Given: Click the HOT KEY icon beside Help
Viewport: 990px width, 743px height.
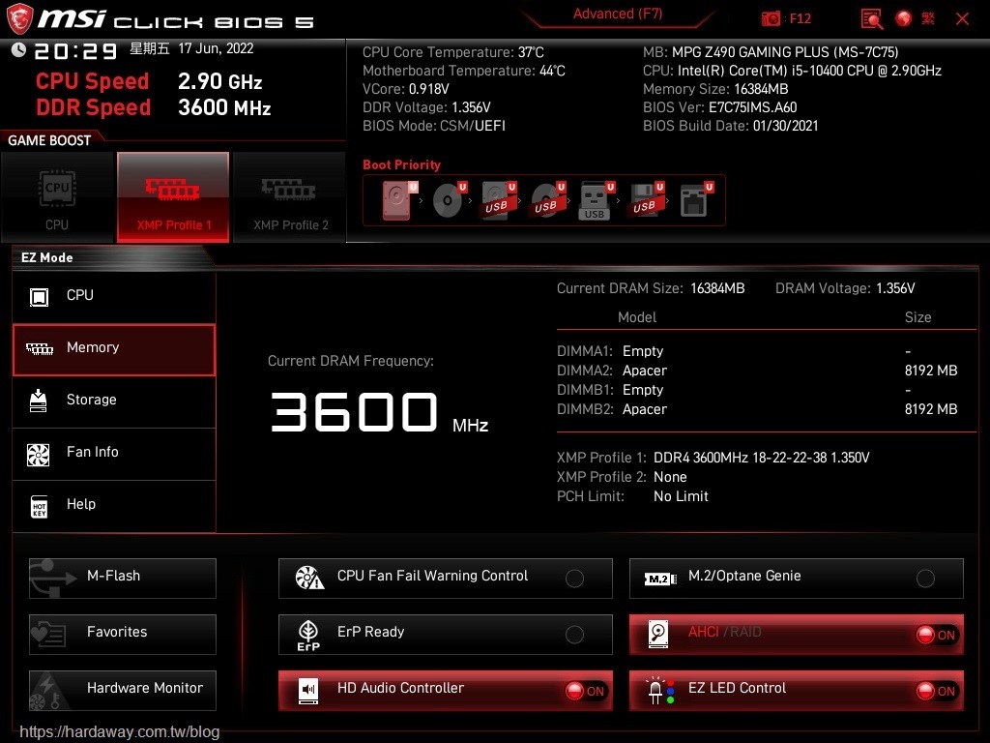Looking at the screenshot, I should point(39,506).
